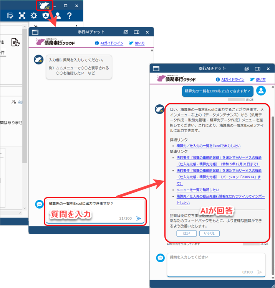This screenshot has height=288, width=275.
Task: Click the speech bubble icon beside left input
Action: point(39,204)
